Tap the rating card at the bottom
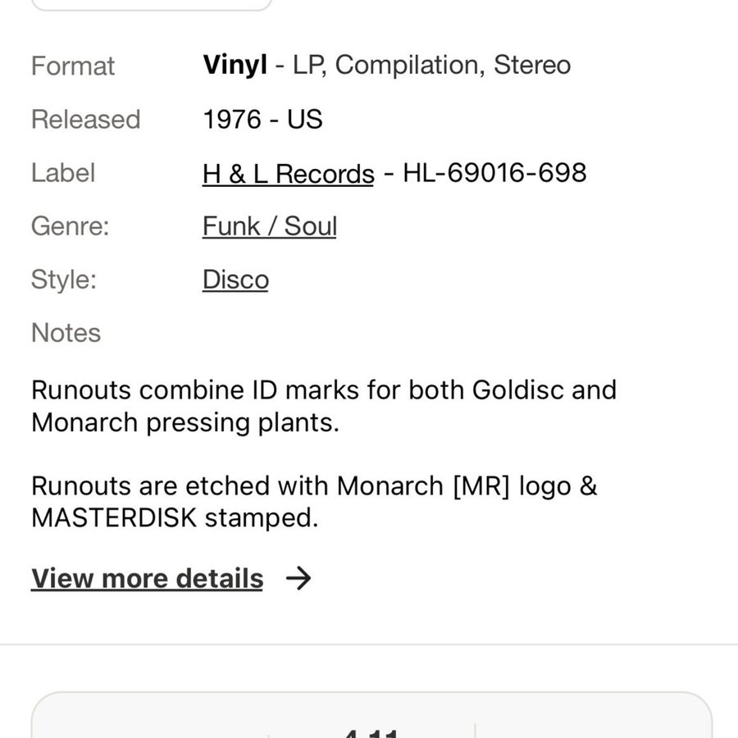The image size is (738, 738). [371, 717]
